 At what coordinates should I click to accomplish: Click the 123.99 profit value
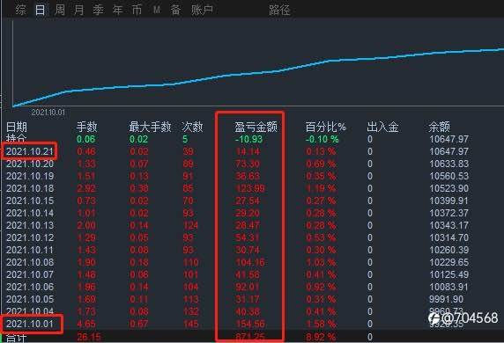[x=250, y=188]
